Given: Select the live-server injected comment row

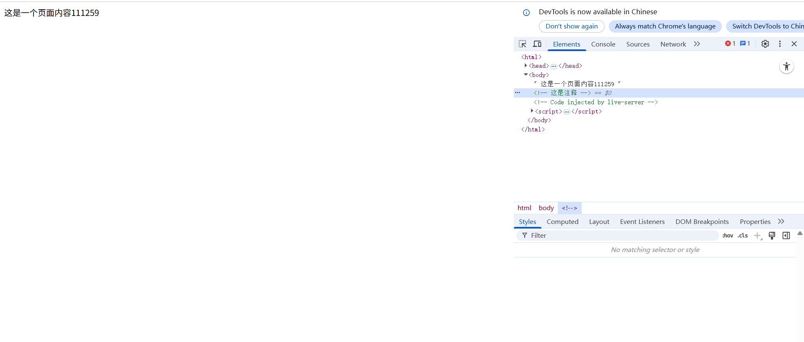Looking at the screenshot, I should tap(659, 102).
